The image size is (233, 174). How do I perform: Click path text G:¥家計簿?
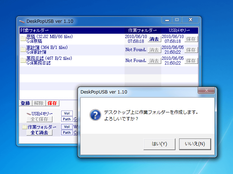coord(36,52)
